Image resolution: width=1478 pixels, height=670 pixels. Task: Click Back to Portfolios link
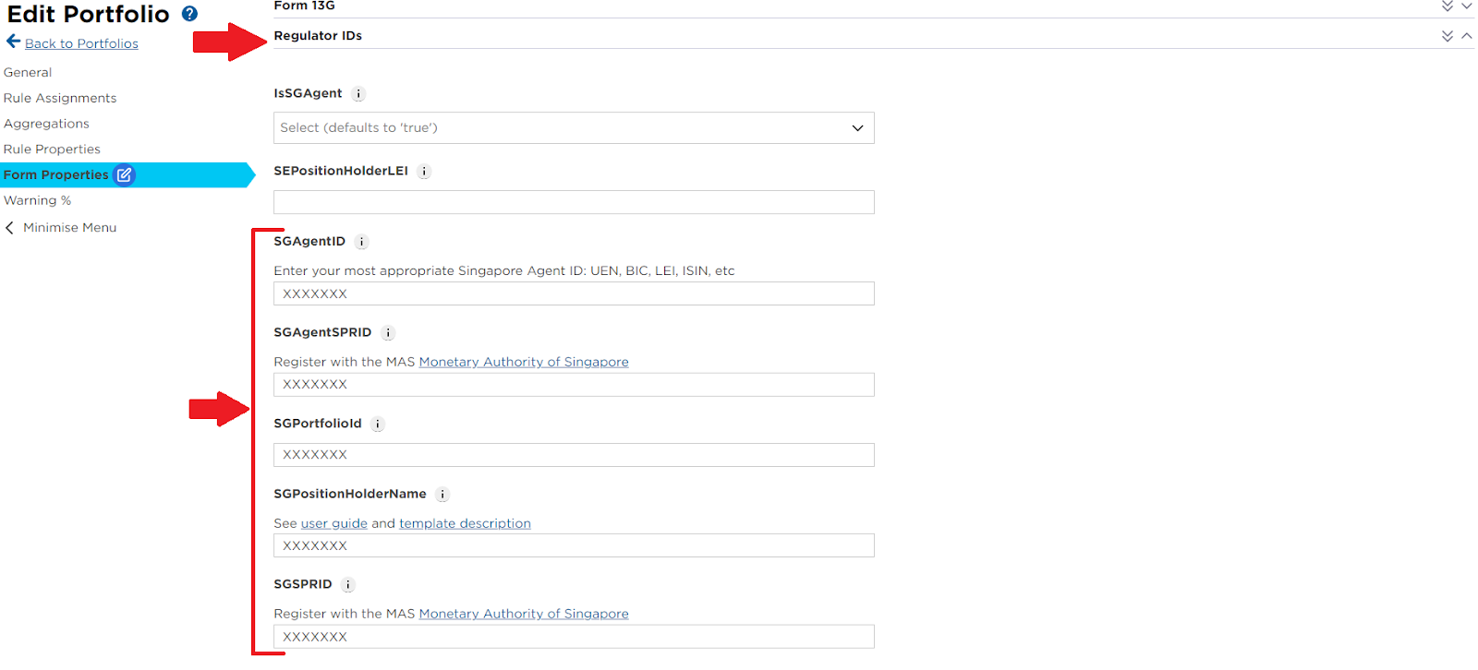[x=81, y=43]
